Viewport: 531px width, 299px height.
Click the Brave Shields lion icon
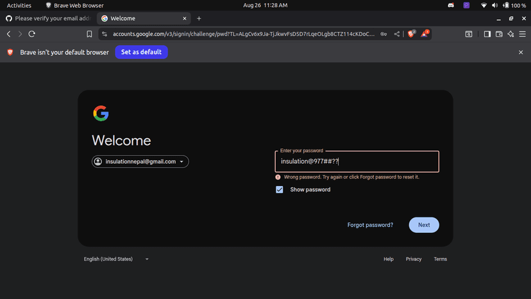[411, 34]
